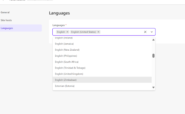Focus the Languages multi-select input field
185x114 pixels.
point(104,32)
